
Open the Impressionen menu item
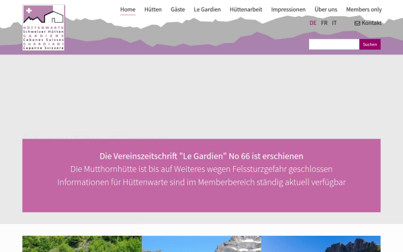coord(288,9)
